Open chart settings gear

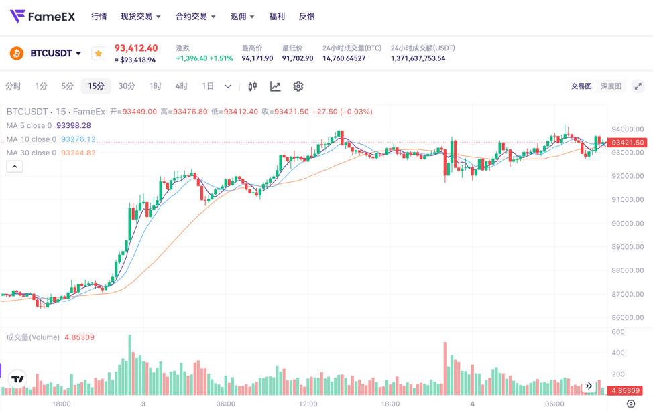[x=298, y=86]
